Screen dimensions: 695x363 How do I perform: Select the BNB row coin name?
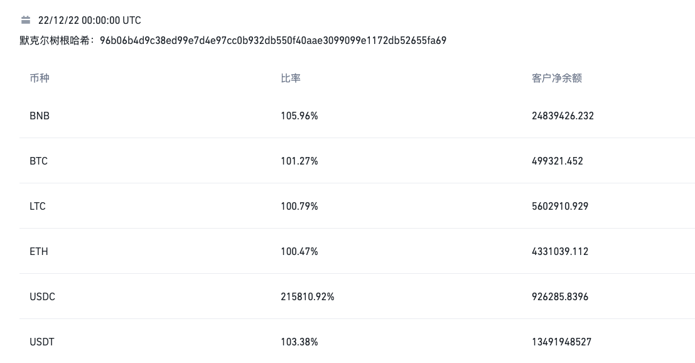pyautogui.click(x=40, y=116)
